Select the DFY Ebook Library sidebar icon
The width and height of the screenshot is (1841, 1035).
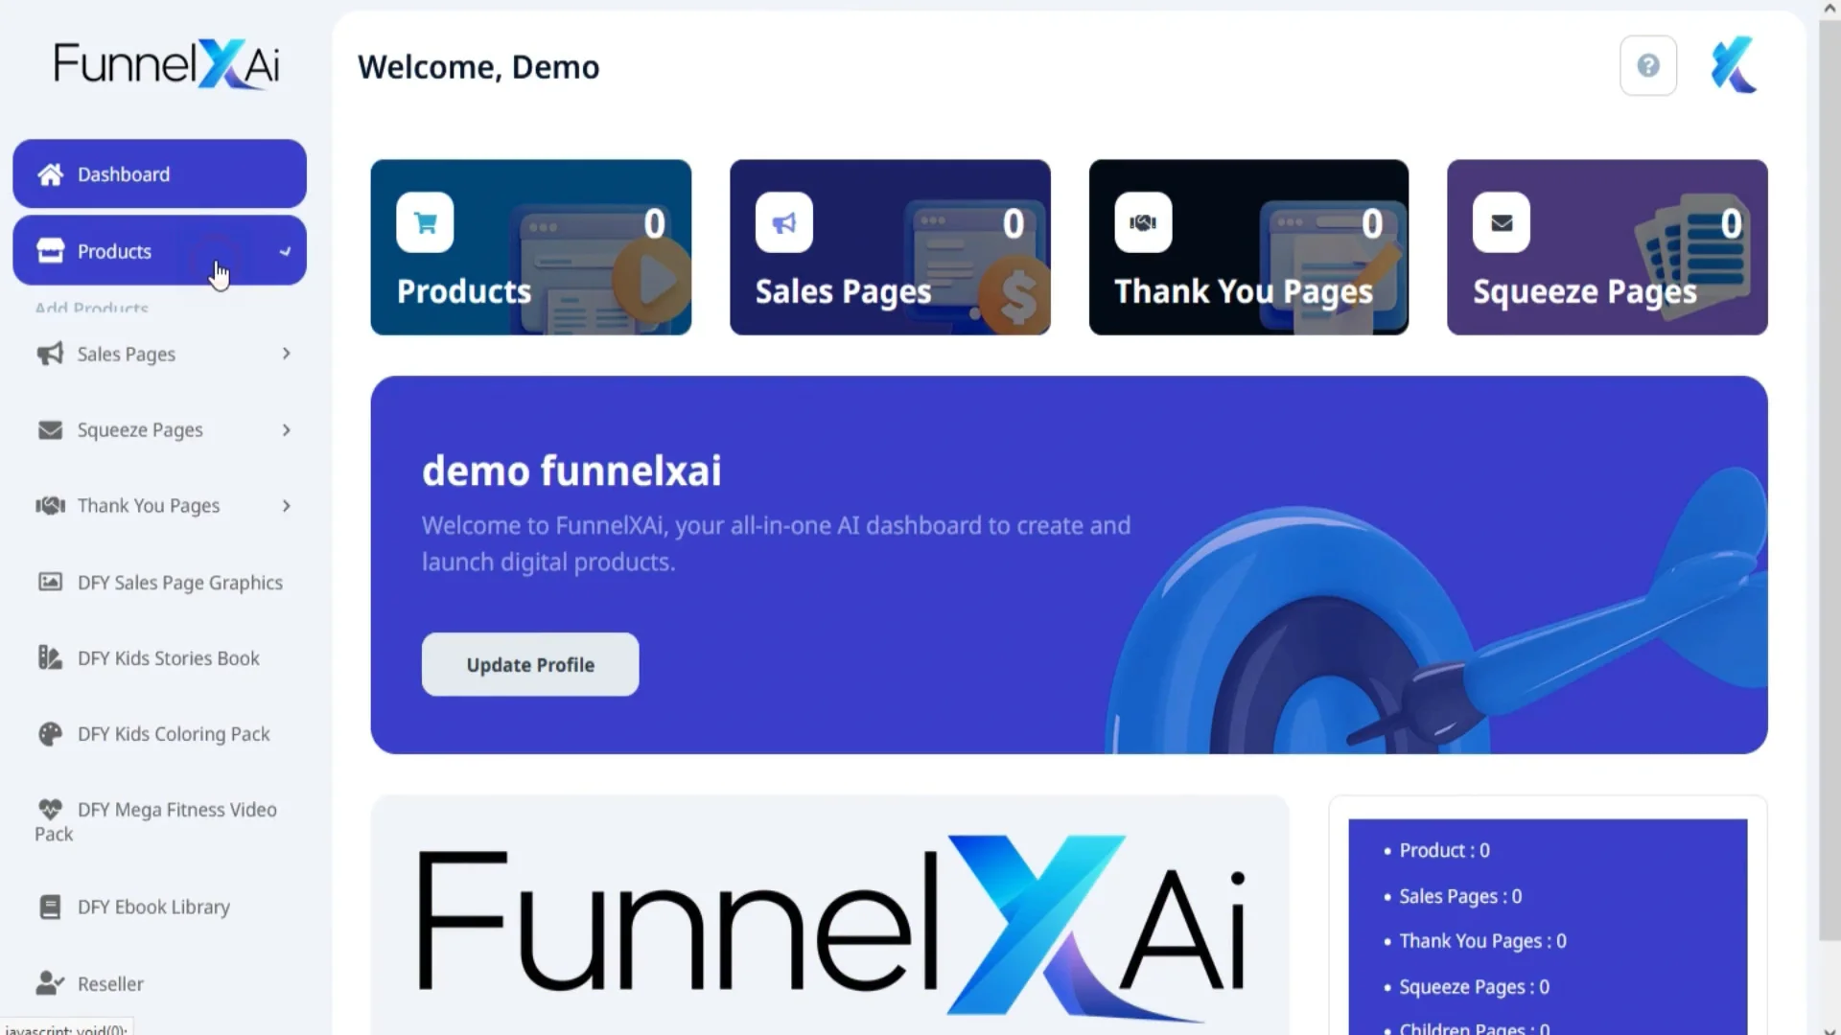pos(49,907)
